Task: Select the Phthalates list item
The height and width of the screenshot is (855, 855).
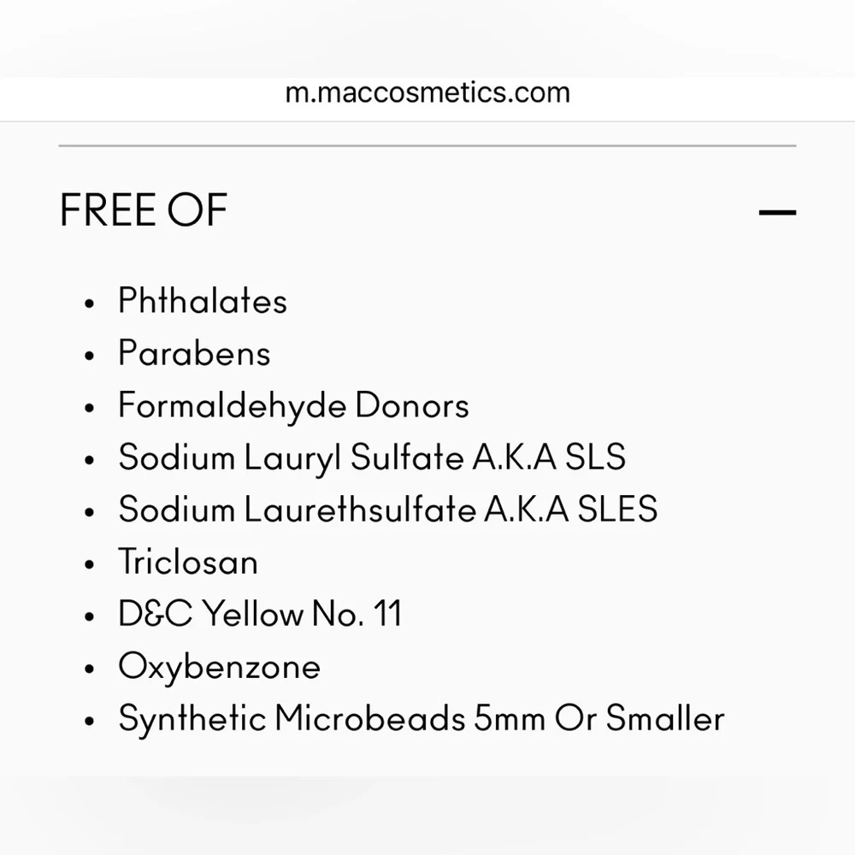Action: (x=203, y=301)
